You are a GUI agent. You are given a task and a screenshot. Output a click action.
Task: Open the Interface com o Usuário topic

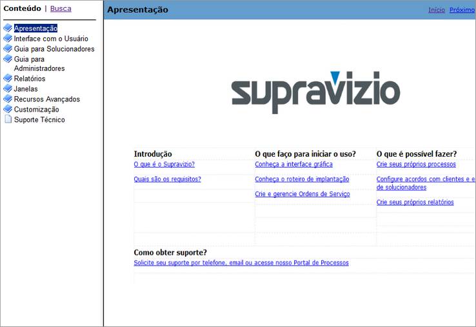click(x=51, y=39)
